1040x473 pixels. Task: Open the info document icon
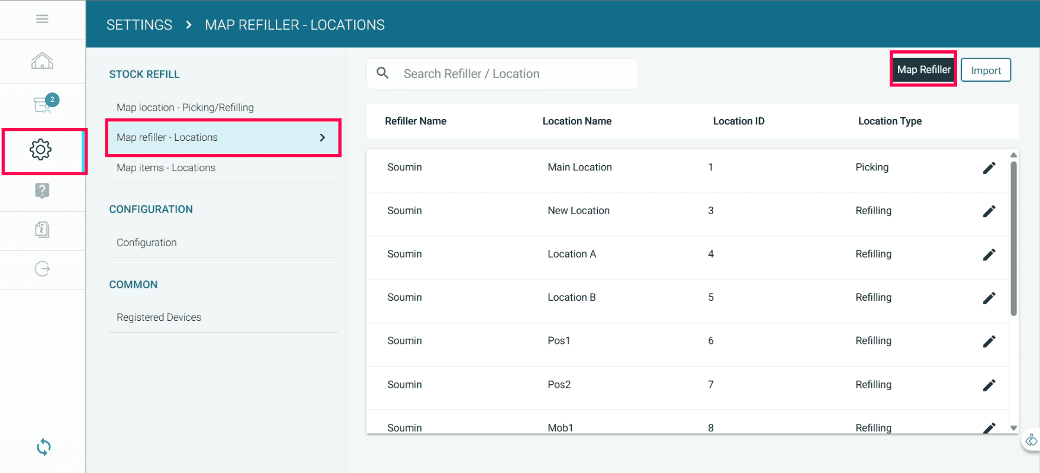pos(42,230)
